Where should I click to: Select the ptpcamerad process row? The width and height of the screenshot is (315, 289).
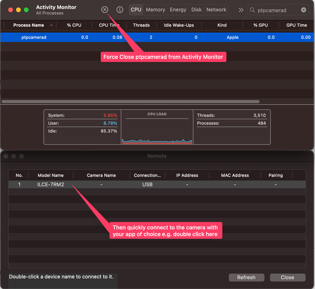pyautogui.click(x=157, y=37)
